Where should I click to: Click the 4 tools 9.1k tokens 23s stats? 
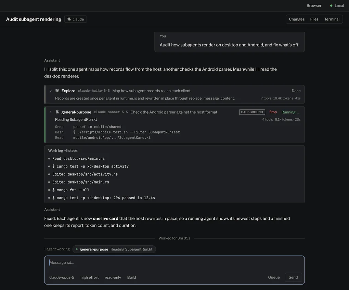point(281,119)
